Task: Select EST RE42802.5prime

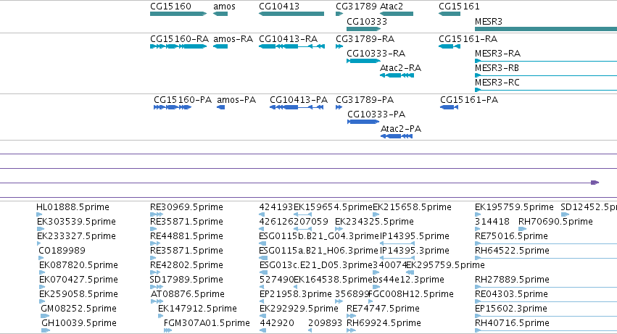Action: click(x=186, y=266)
